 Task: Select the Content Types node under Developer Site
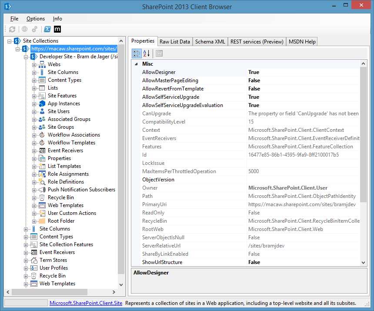pyautogui.click(x=64, y=80)
